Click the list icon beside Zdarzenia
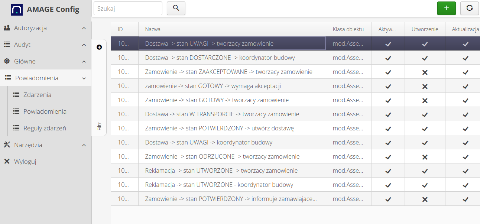 16,95
